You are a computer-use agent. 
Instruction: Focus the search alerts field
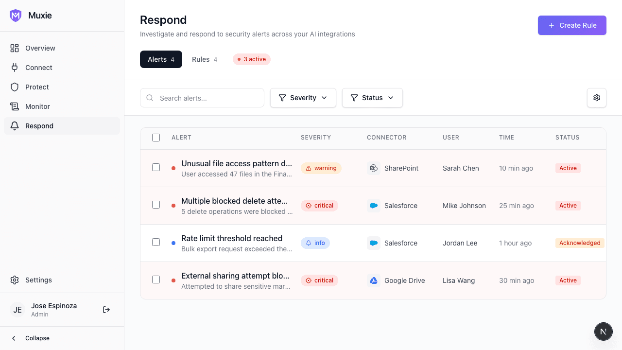pyautogui.click(x=202, y=98)
